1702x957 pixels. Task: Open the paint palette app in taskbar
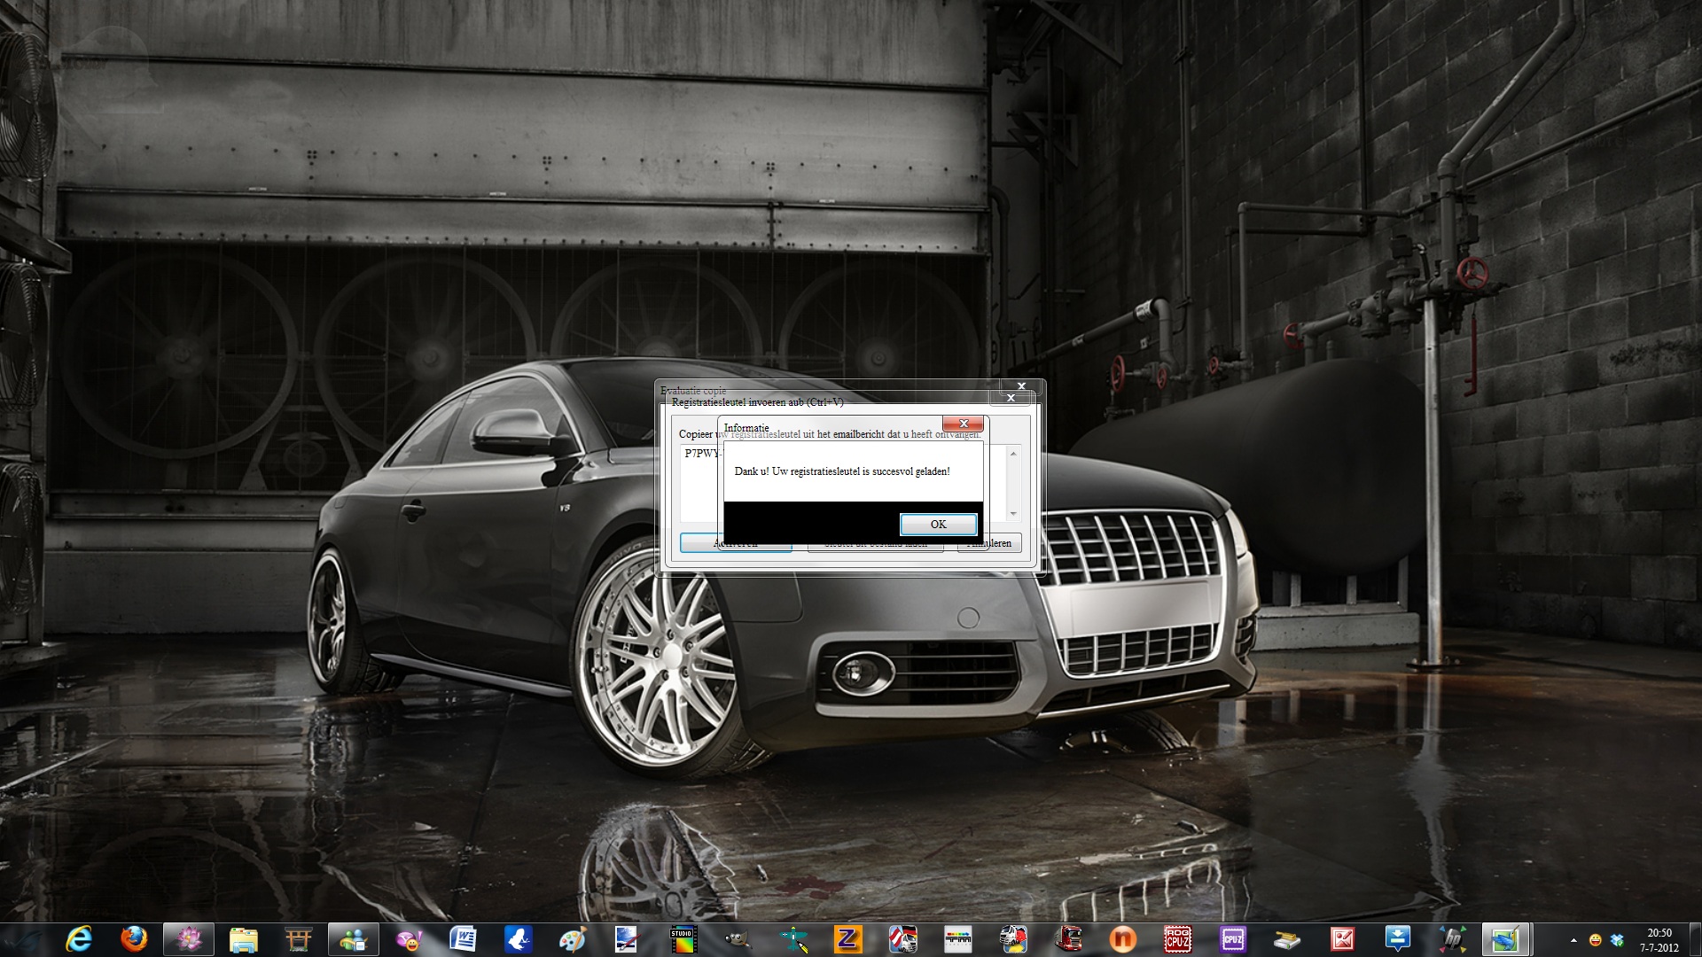[573, 939]
